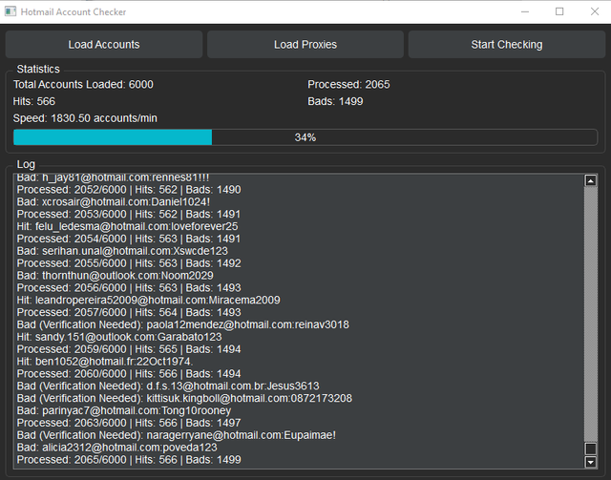
Task: Click the log scrollbar down arrow
Action: tap(590, 460)
